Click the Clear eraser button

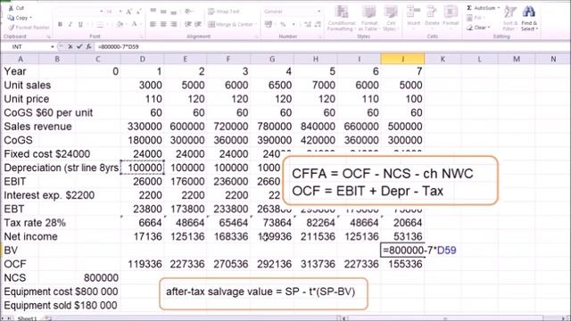pyautogui.click(x=478, y=28)
